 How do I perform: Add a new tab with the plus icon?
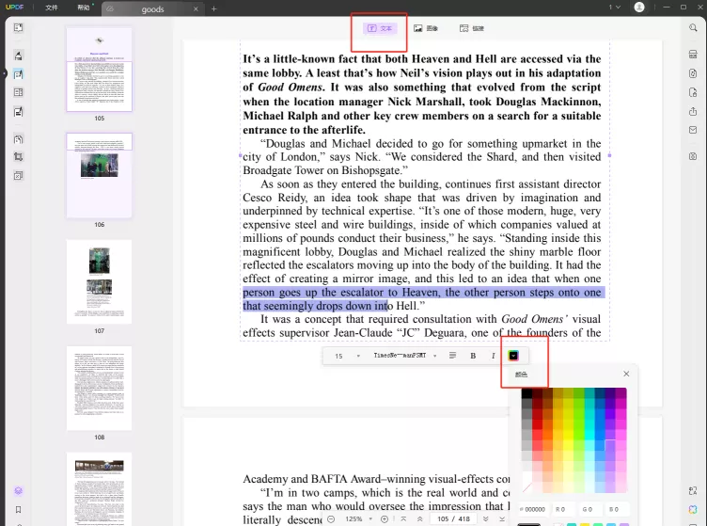(213, 8)
